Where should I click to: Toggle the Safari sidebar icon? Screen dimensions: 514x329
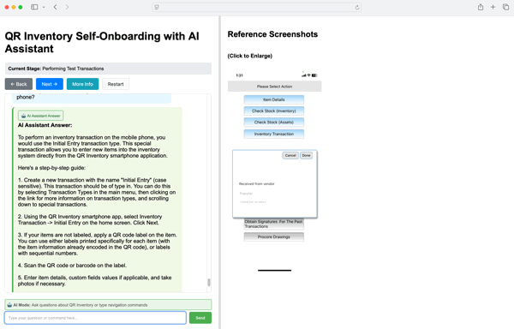point(34,7)
